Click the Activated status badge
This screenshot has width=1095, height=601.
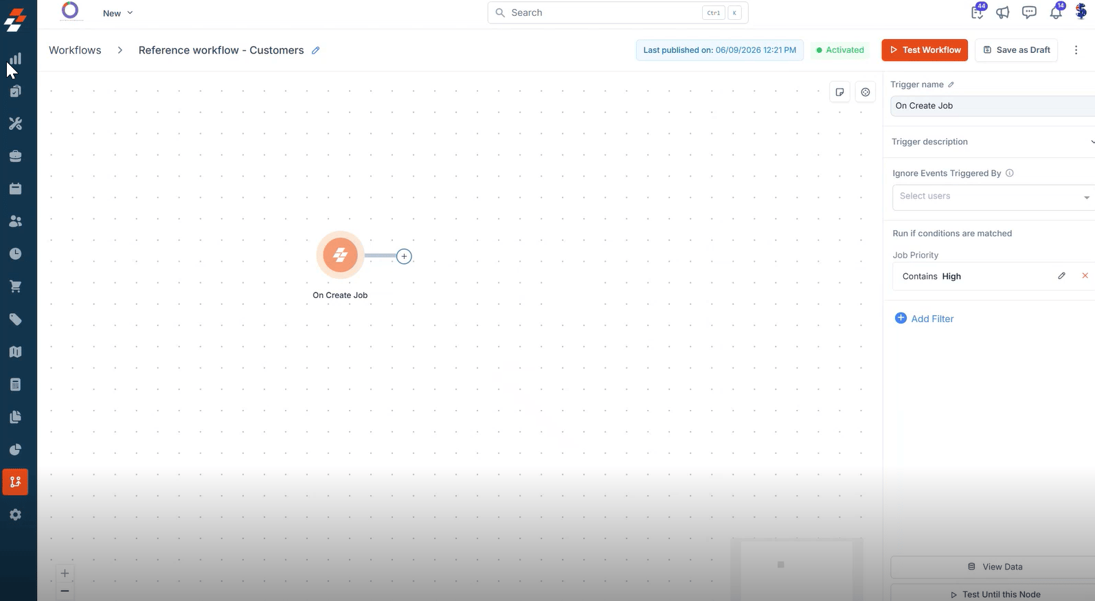tap(840, 50)
